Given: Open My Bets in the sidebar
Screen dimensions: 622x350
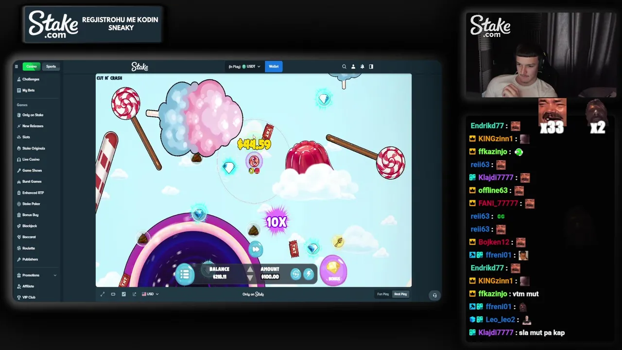Looking at the screenshot, I should click(x=28, y=90).
